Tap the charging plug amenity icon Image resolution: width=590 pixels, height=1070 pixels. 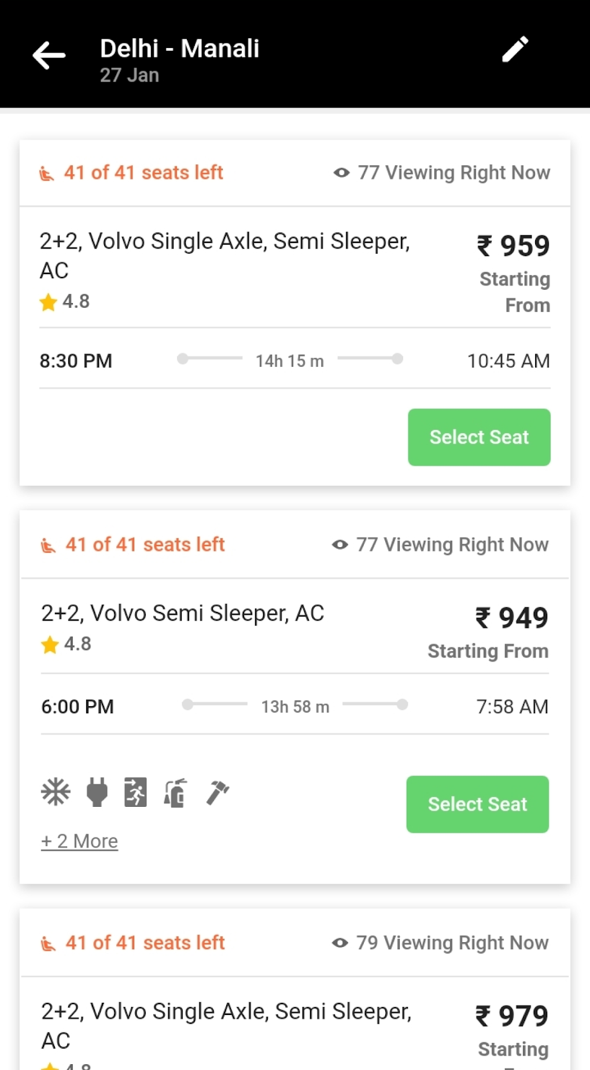coord(97,792)
